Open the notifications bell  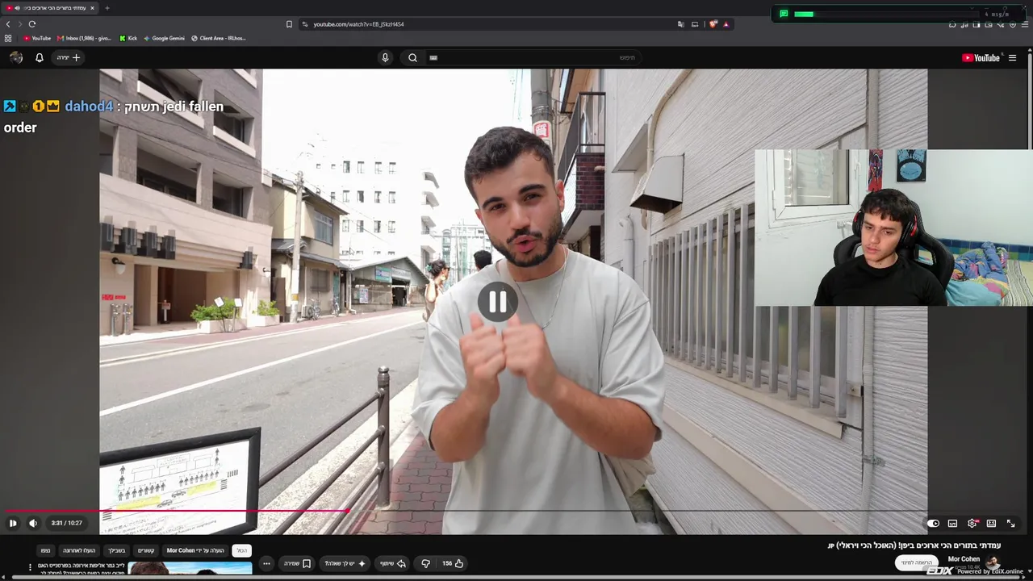39,57
